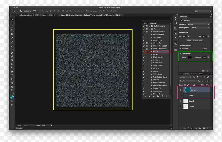This screenshot has height=142, width=222.
Task: Select the Lasso tool
Action: [x=12, y=27]
